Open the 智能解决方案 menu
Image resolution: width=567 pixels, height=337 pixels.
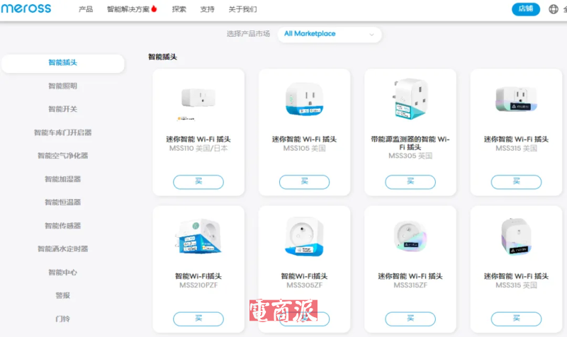[x=128, y=10]
